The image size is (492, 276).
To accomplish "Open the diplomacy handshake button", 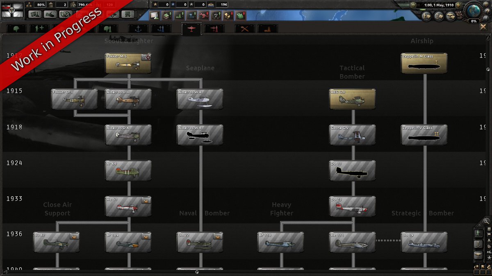I will (50, 14).
